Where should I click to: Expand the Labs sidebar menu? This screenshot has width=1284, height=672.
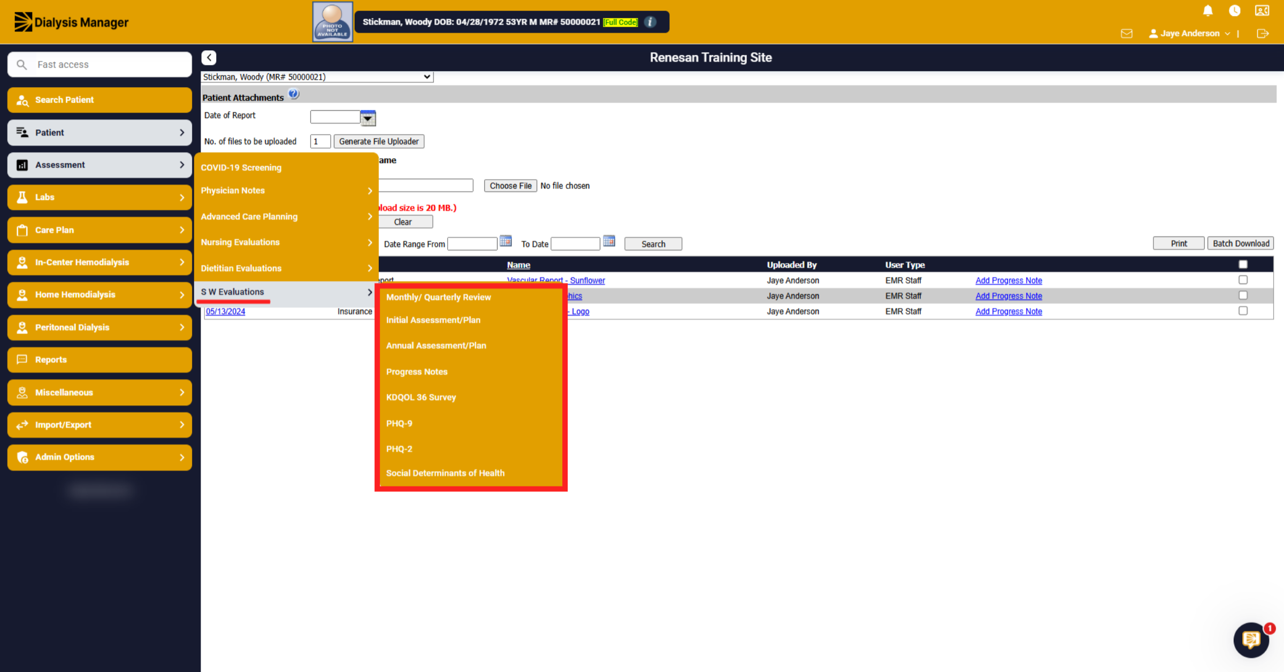(100, 197)
